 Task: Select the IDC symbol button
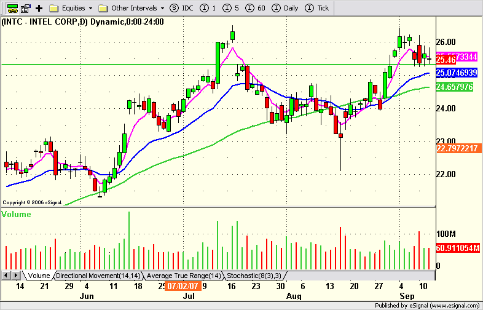point(182,8)
